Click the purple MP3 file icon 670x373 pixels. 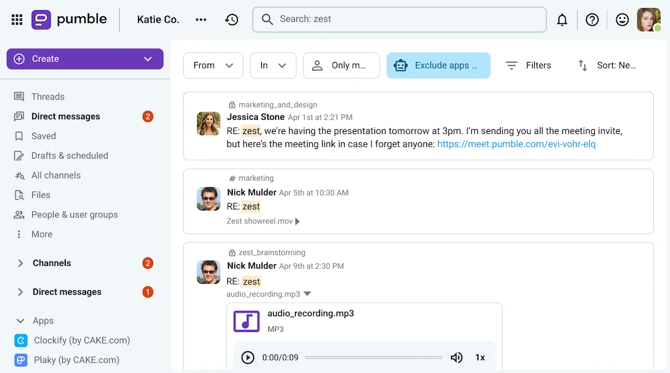coord(247,321)
